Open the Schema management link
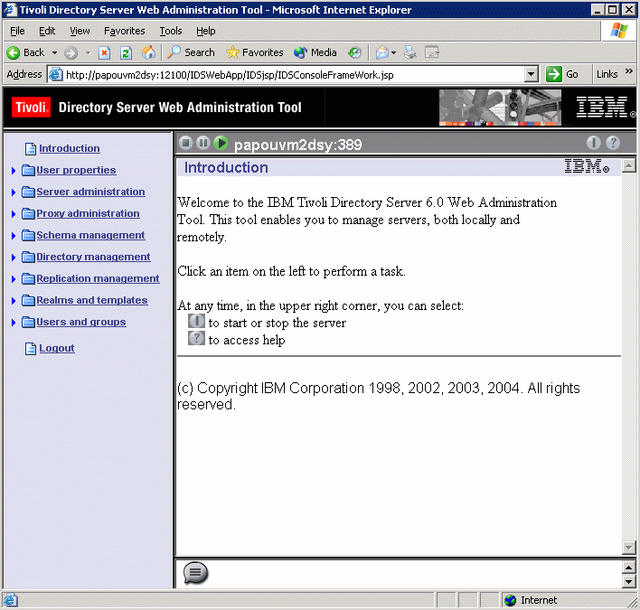Image resolution: width=640 pixels, height=610 pixels. [90, 236]
